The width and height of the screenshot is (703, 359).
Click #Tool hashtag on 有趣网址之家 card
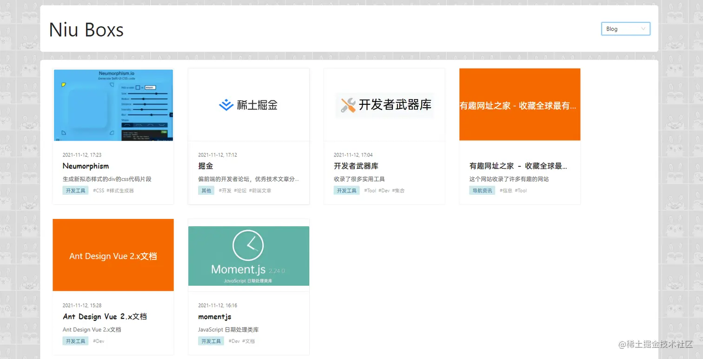pyautogui.click(x=521, y=191)
